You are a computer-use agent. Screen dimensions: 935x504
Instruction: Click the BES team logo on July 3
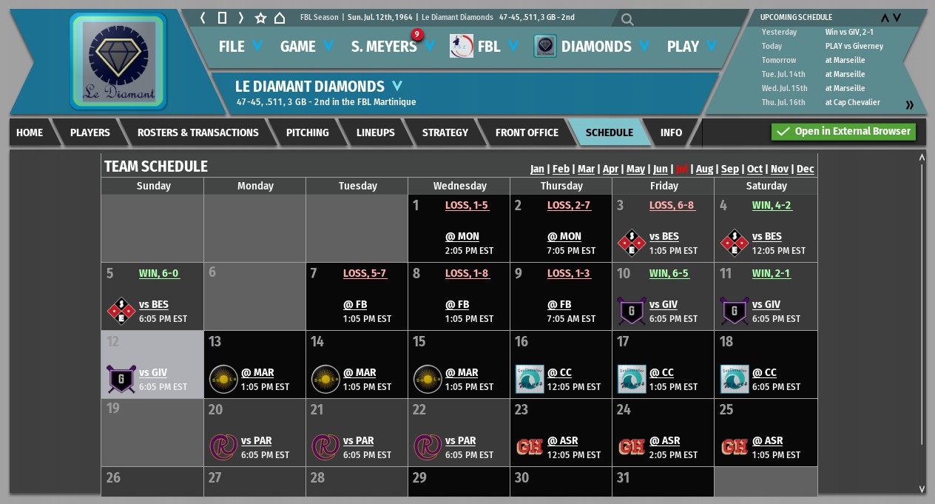coord(632,243)
